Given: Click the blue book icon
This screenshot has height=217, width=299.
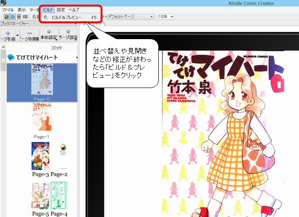Looking at the screenshot, I should click(11, 57).
